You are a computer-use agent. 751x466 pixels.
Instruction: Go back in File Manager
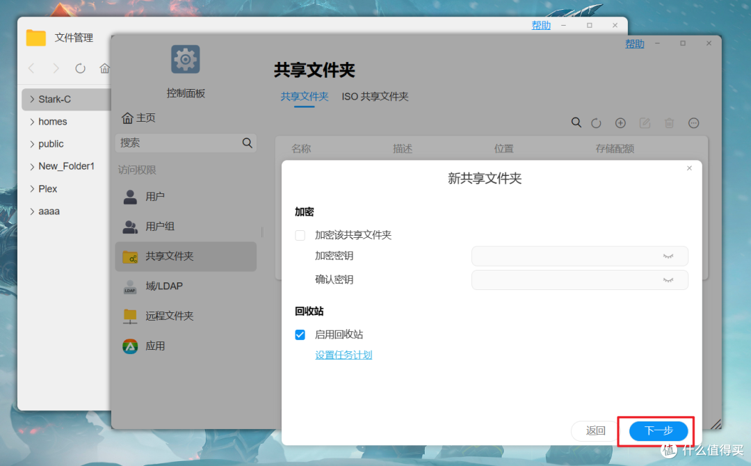pyautogui.click(x=31, y=68)
